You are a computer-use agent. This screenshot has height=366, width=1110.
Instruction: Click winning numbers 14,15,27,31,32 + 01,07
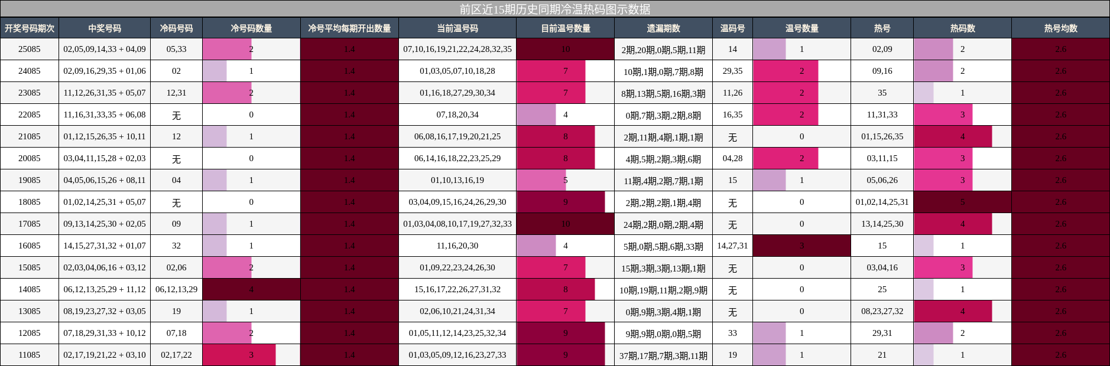(105, 246)
